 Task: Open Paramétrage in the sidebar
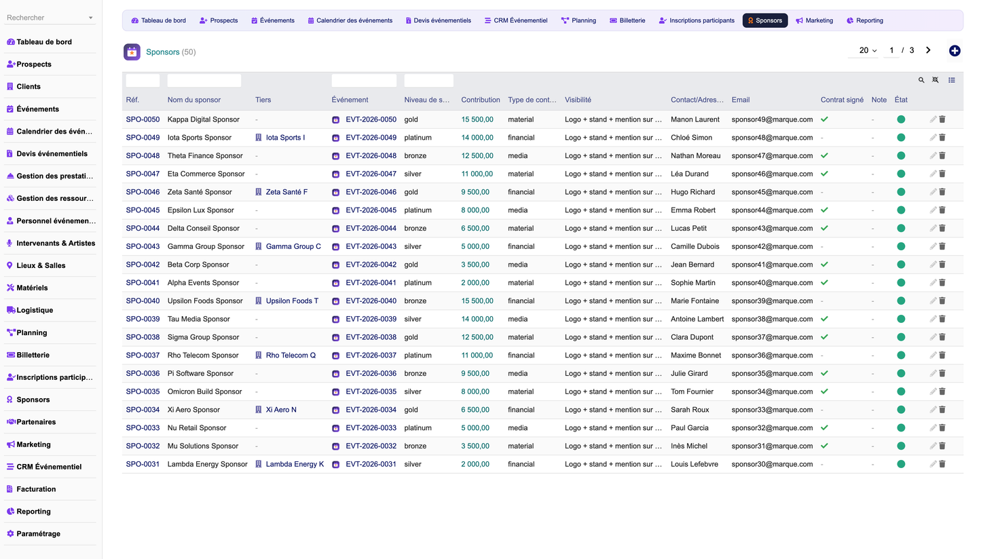coord(38,534)
